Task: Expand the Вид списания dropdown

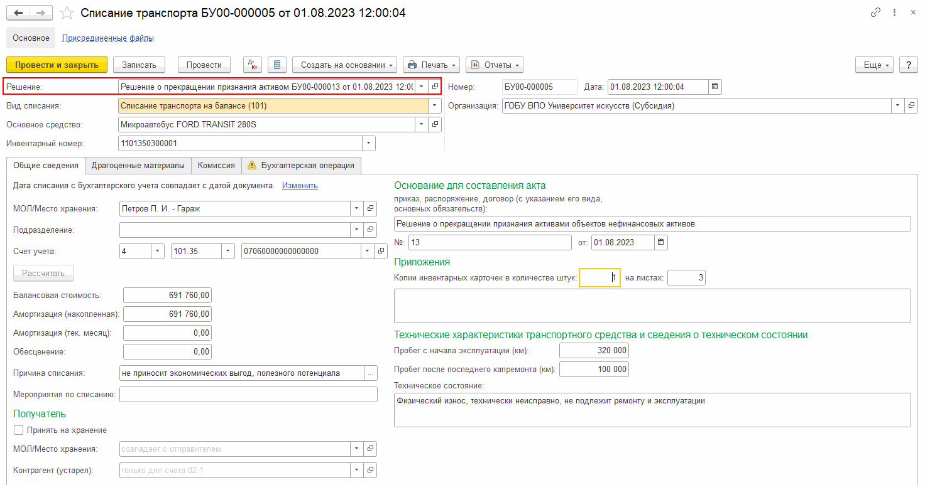Action: [435, 105]
